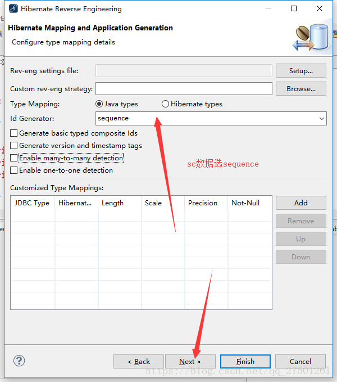Click the Not-Null column header
Image resolution: width=337 pixels, height=382 pixels.
(x=250, y=203)
